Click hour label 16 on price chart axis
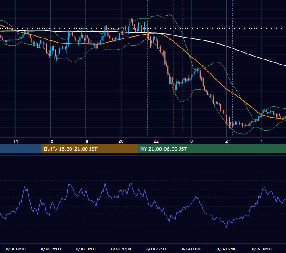Viewport: 286px width, 253px height. coord(51,141)
